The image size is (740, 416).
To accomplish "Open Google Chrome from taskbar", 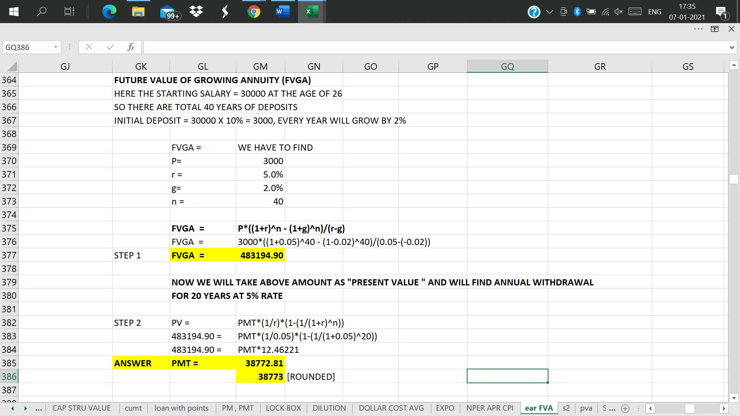I will tap(254, 12).
